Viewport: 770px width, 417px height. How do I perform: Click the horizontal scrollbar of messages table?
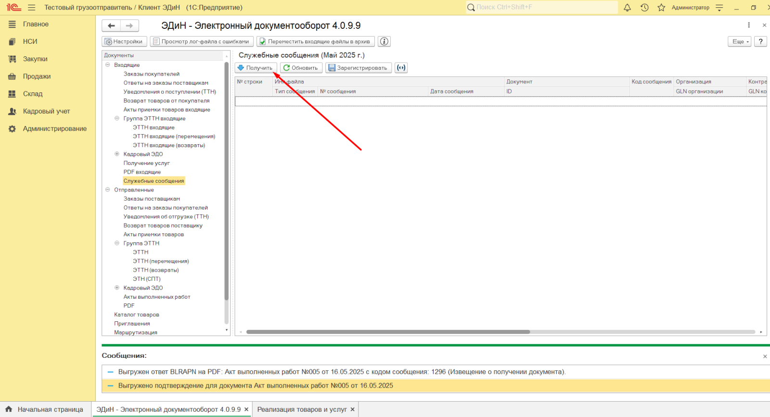[x=388, y=332]
